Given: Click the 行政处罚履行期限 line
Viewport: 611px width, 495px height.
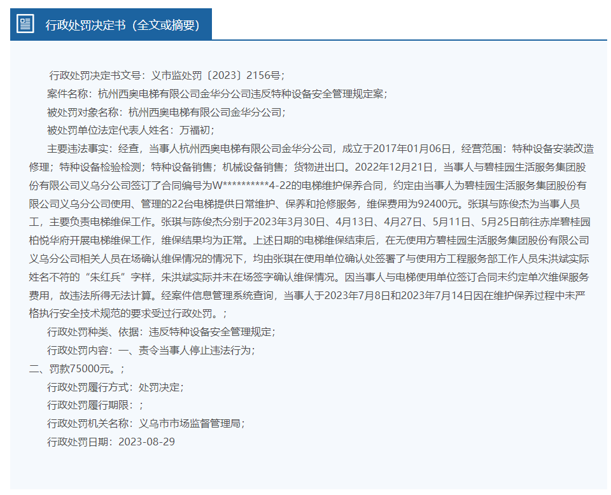Looking at the screenshot, I should [x=95, y=405].
